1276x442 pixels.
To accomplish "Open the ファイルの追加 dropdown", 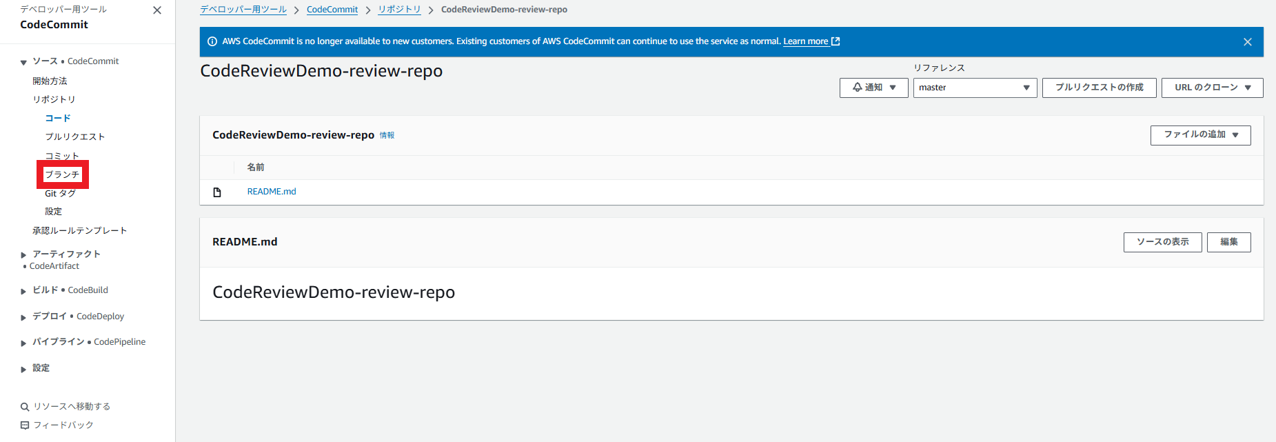I will (x=1200, y=135).
